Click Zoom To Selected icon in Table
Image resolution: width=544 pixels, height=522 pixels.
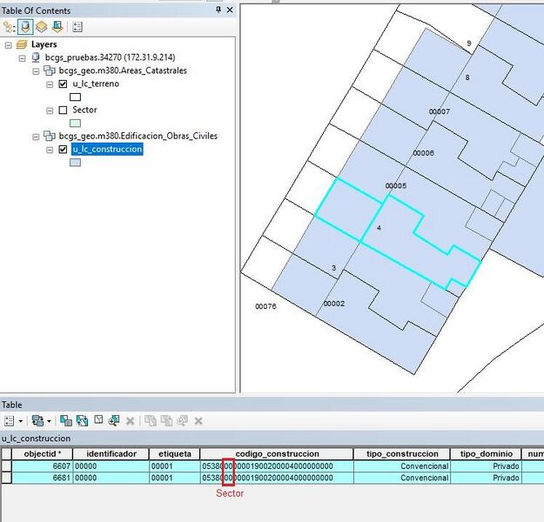tap(114, 421)
